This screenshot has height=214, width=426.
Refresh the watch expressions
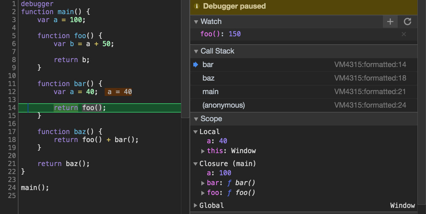(x=408, y=22)
